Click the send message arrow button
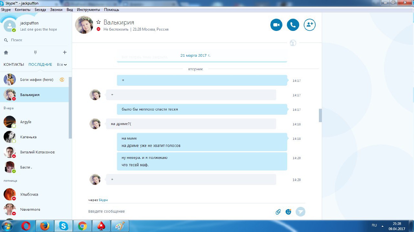Image resolution: width=414 pixels, height=232 pixels. click(300, 212)
